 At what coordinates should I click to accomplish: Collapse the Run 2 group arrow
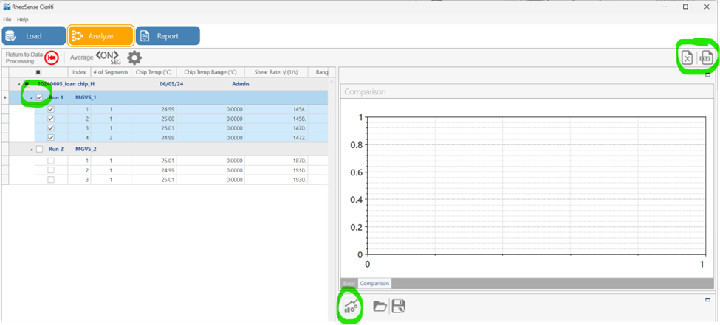(31, 149)
